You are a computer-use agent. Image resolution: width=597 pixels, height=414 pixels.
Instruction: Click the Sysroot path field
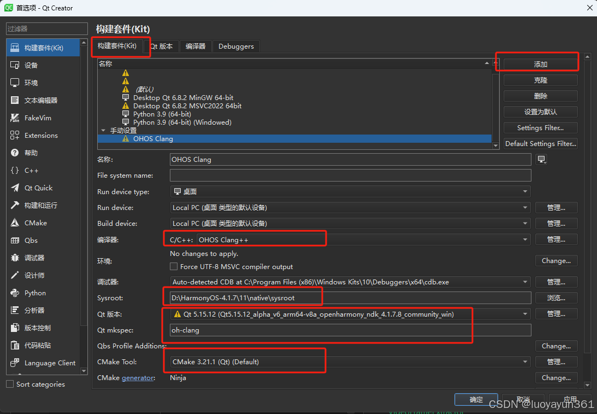(x=350, y=298)
